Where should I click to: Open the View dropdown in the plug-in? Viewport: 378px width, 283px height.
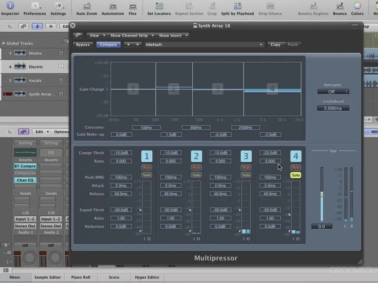(x=97, y=35)
